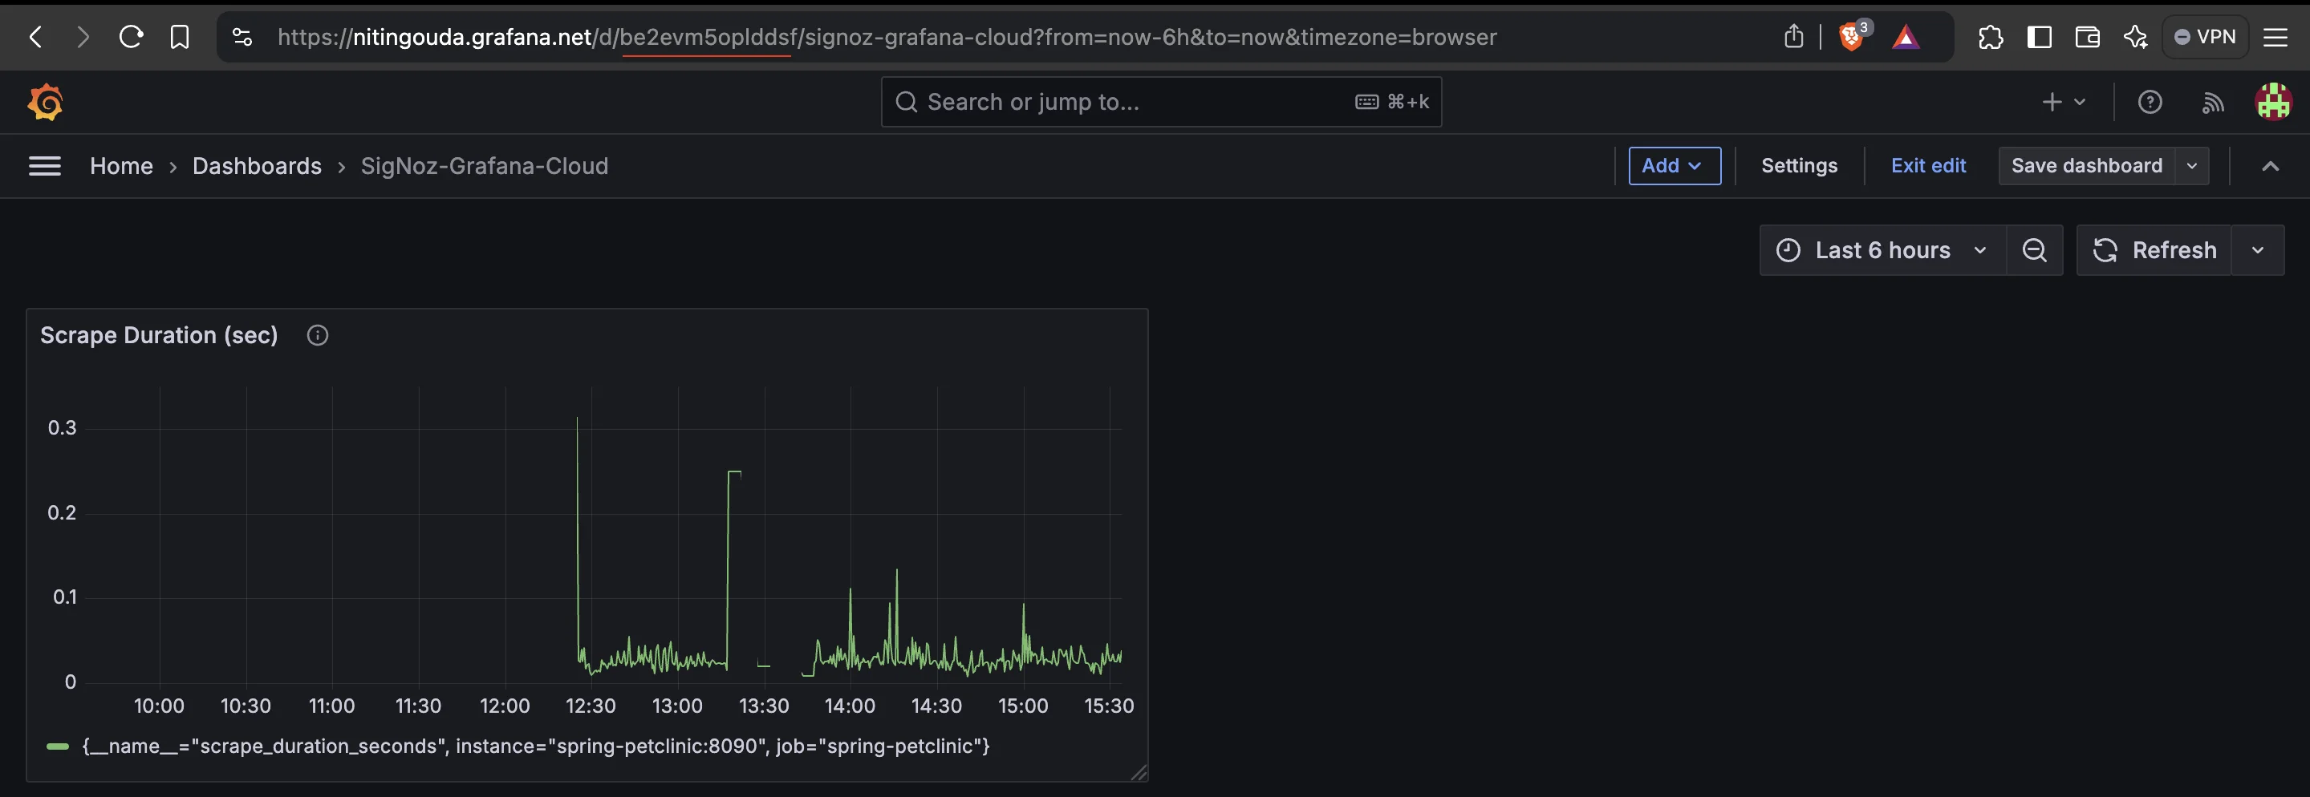The image size is (2310, 797).
Task: Open refresh interval dropdown arrow
Action: tap(2258, 250)
